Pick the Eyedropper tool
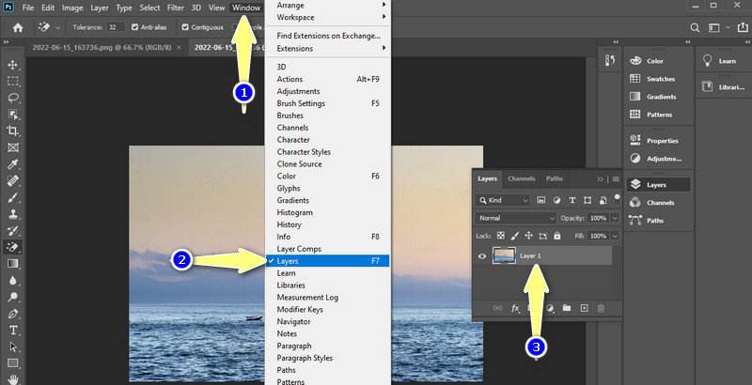 [13, 164]
